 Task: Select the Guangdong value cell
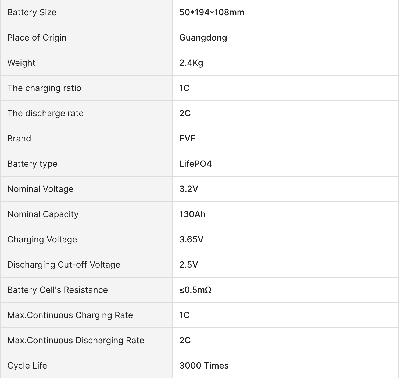tap(285, 38)
